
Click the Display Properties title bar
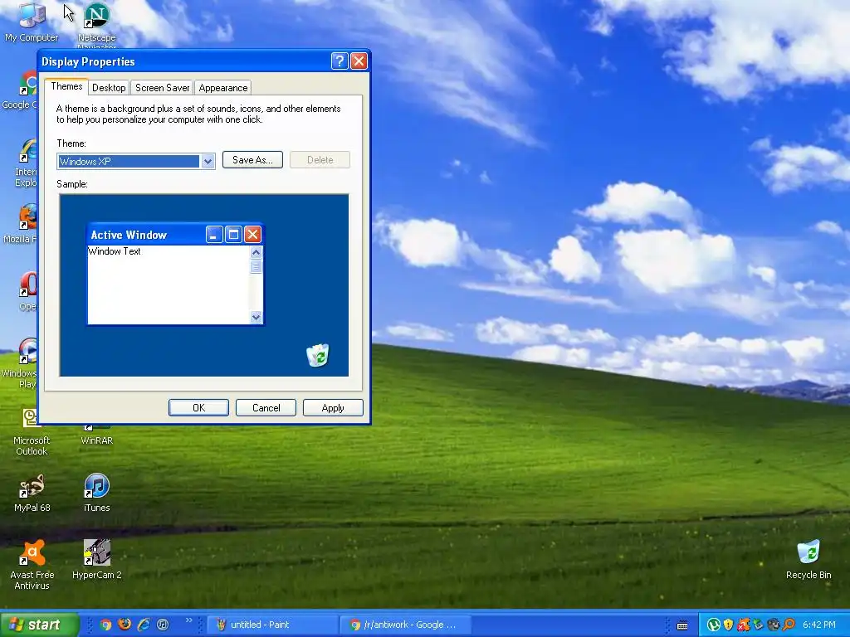pos(184,61)
